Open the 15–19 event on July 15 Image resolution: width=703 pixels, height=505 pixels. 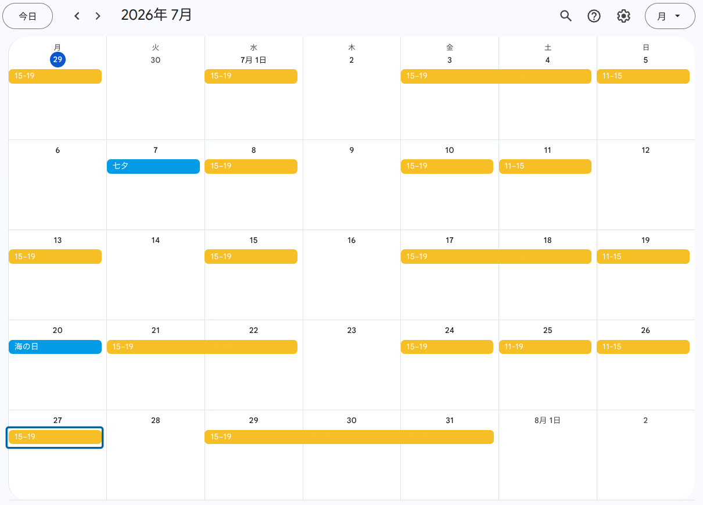[251, 256]
